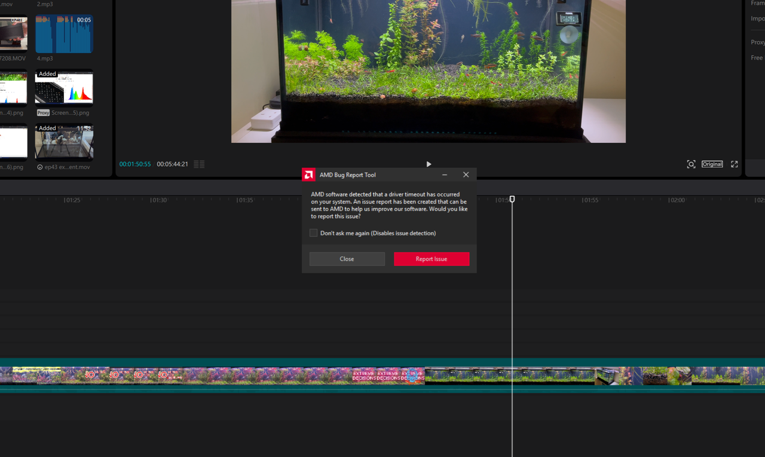This screenshot has width=765, height=457.
Task: Click the AMD logo in the dialog
Action: (308, 174)
